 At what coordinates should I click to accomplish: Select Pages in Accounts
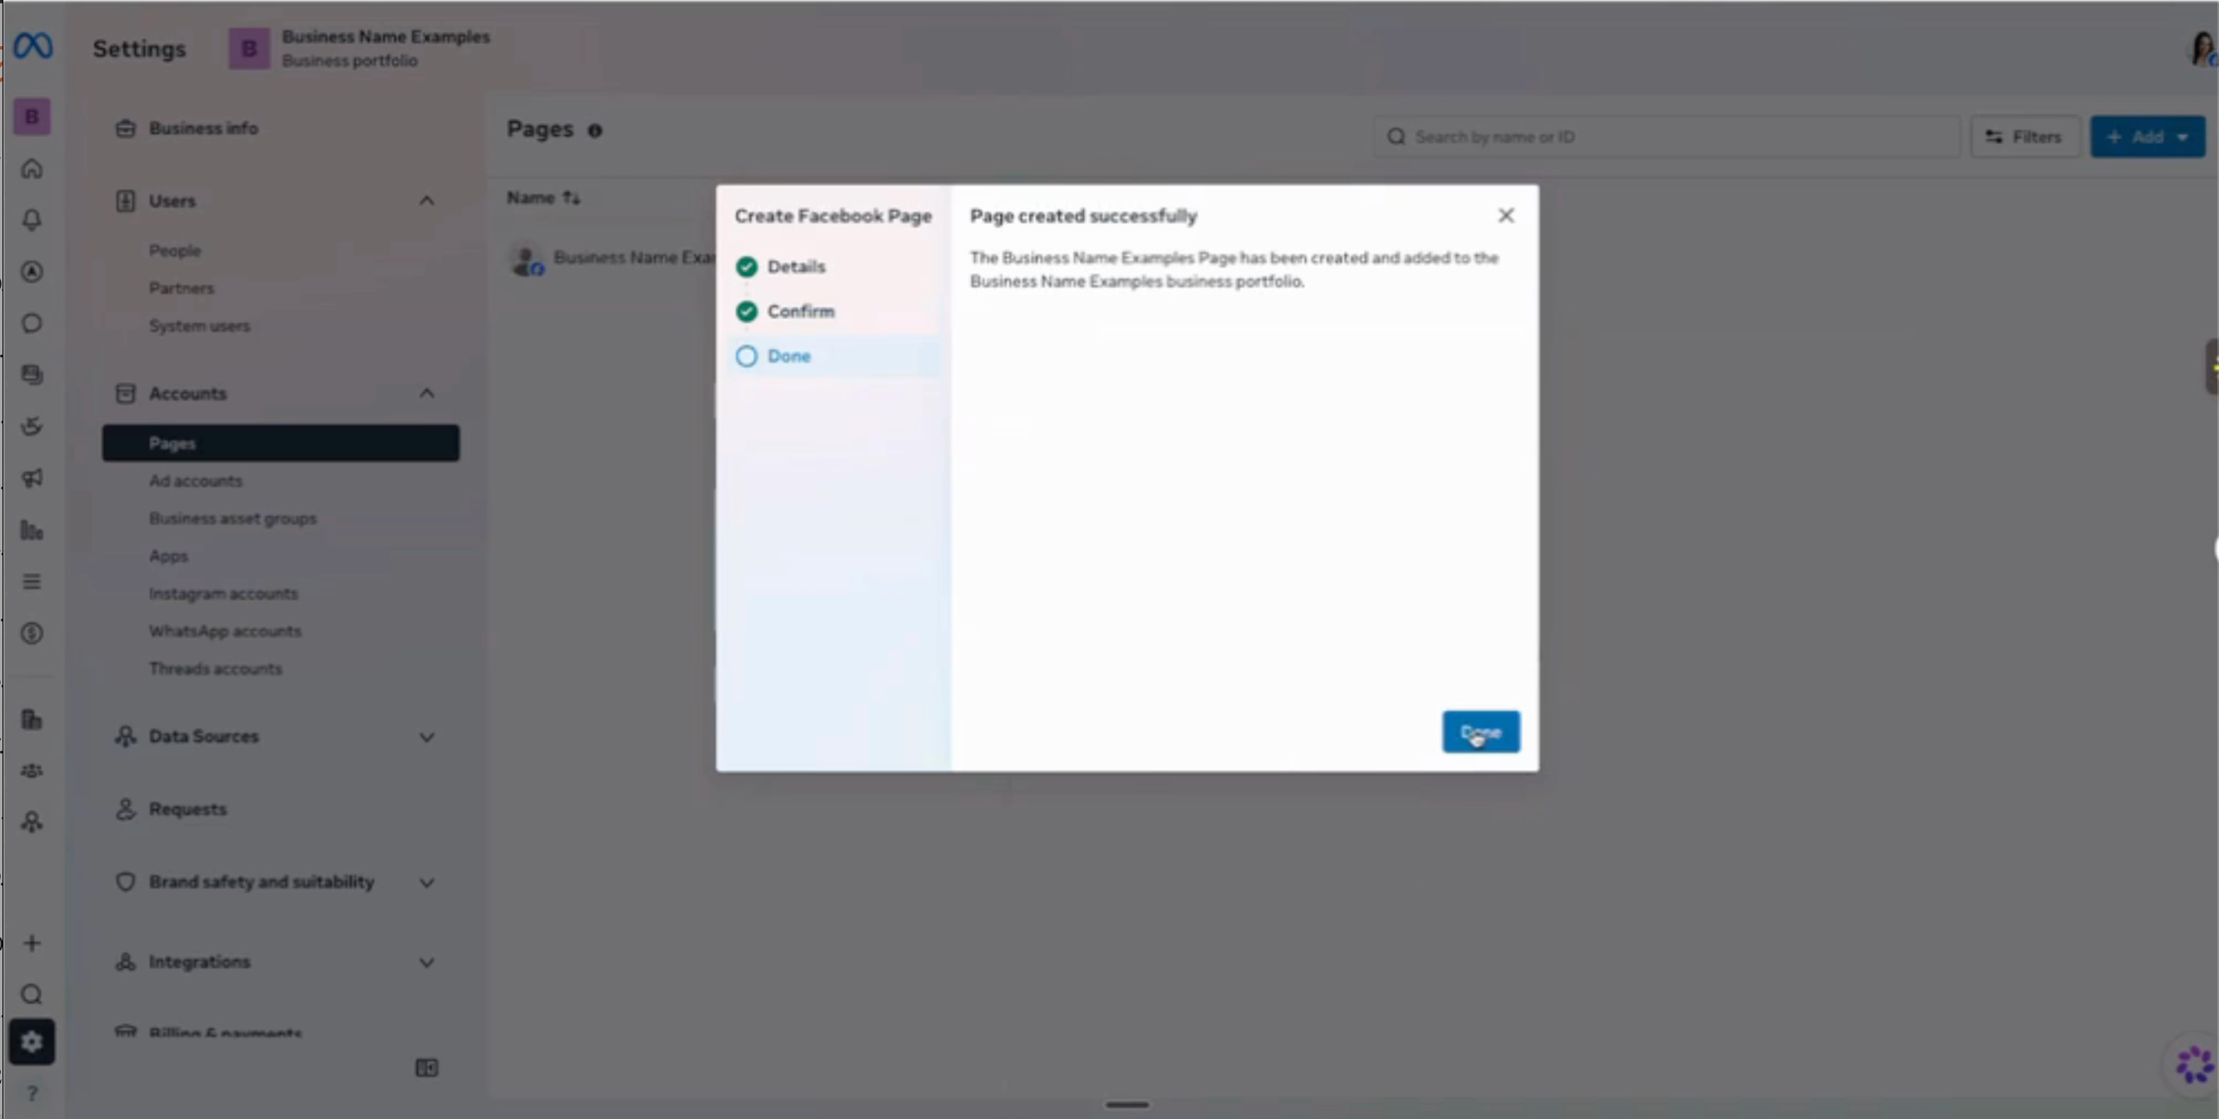click(281, 443)
